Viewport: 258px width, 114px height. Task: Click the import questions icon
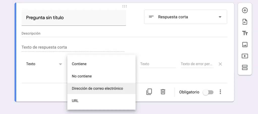coord(245,22)
